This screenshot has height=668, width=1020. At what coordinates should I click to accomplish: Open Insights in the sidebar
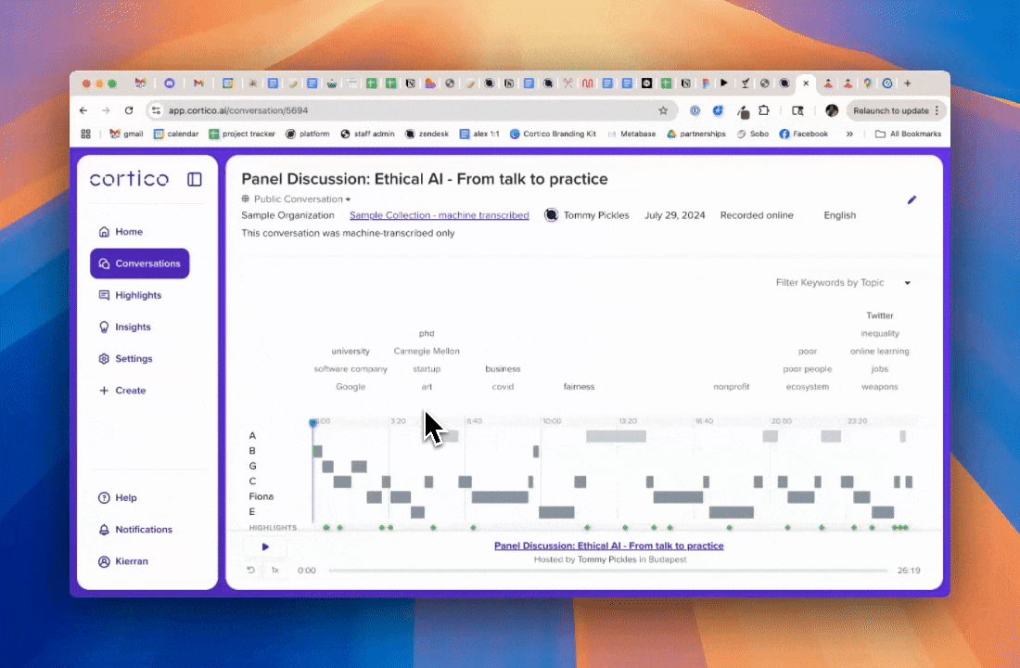coord(133,327)
